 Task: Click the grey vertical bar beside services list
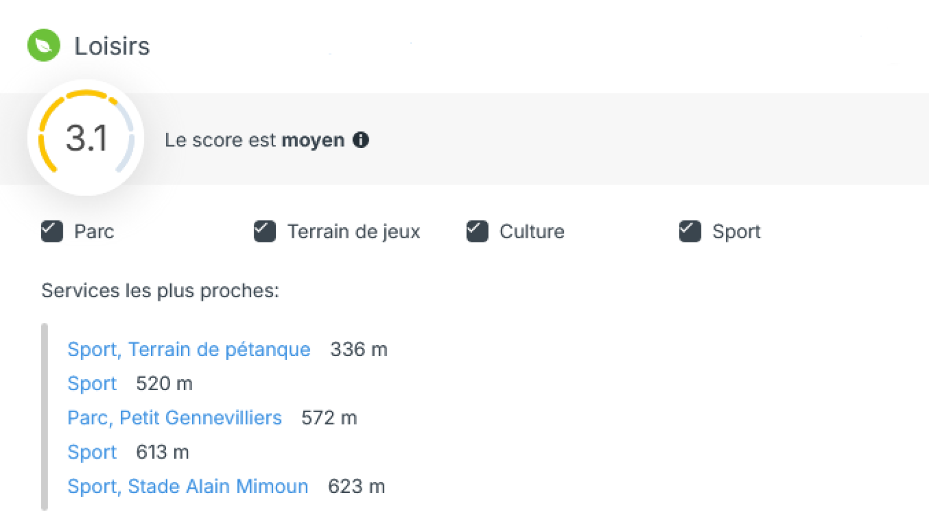[x=45, y=416]
